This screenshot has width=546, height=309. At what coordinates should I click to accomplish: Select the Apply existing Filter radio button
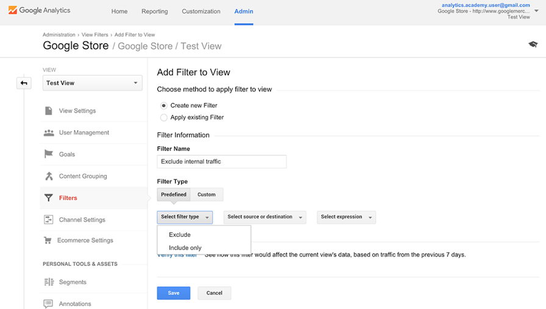(x=163, y=117)
